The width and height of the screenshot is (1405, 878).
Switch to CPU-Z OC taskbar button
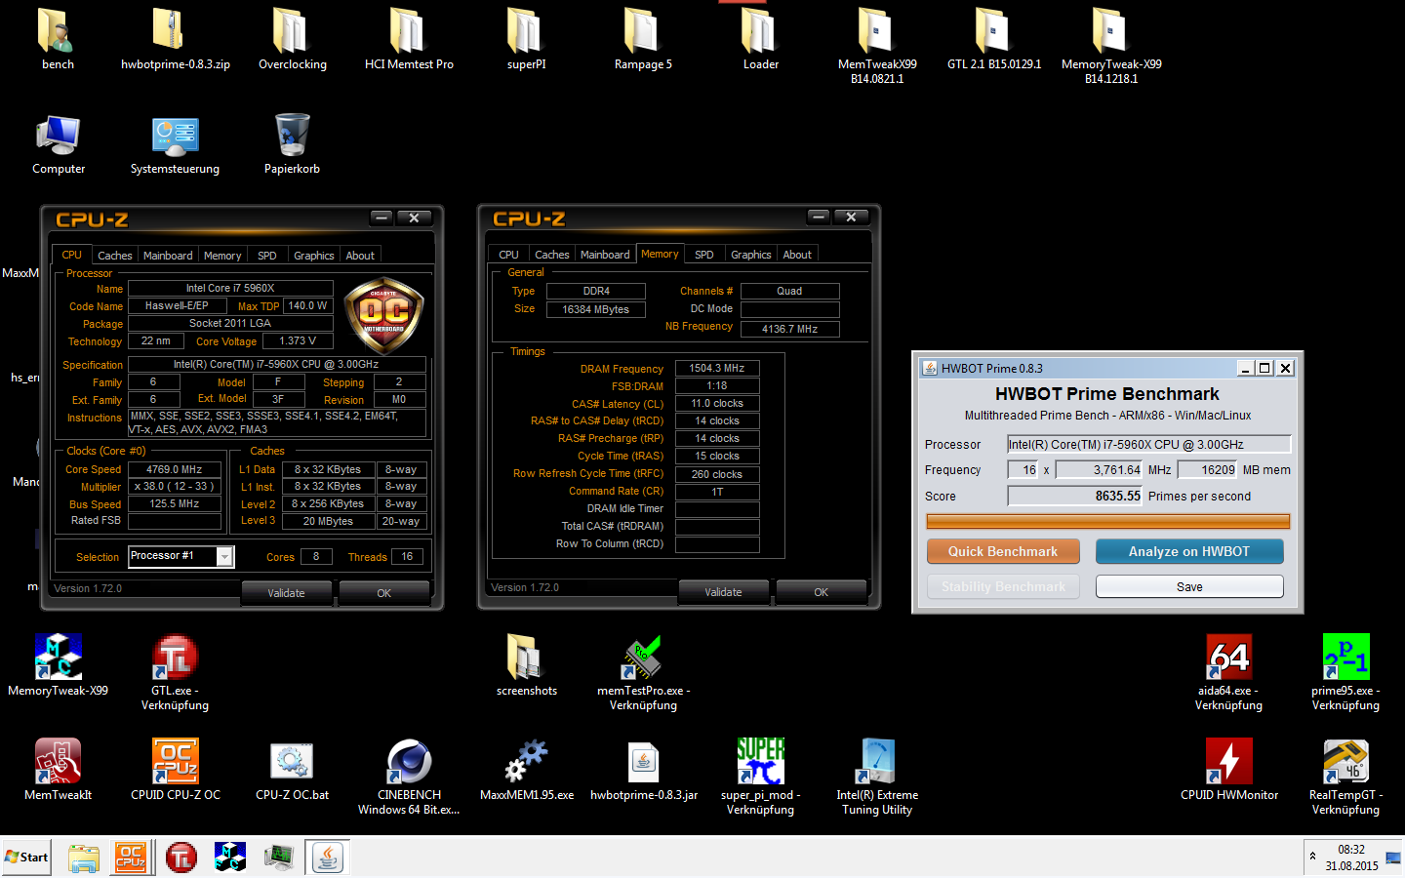point(131,858)
